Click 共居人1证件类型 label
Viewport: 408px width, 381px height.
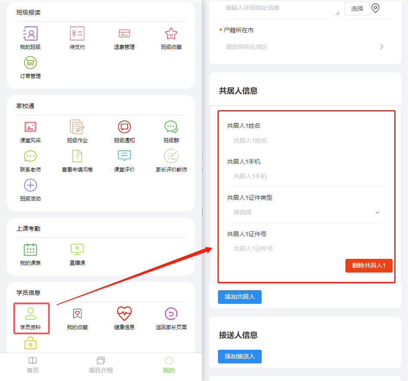pyautogui.click(x=250, y=198)
